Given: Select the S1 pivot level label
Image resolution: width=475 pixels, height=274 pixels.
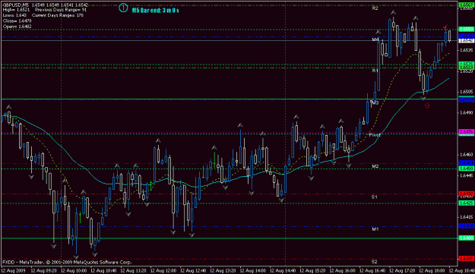Looking at the screenshot, I should (x=375, y=197).
